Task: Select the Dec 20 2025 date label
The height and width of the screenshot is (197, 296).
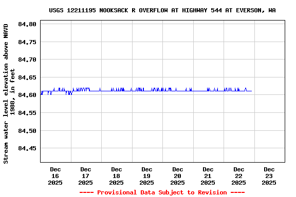Action: click(177, 176)
